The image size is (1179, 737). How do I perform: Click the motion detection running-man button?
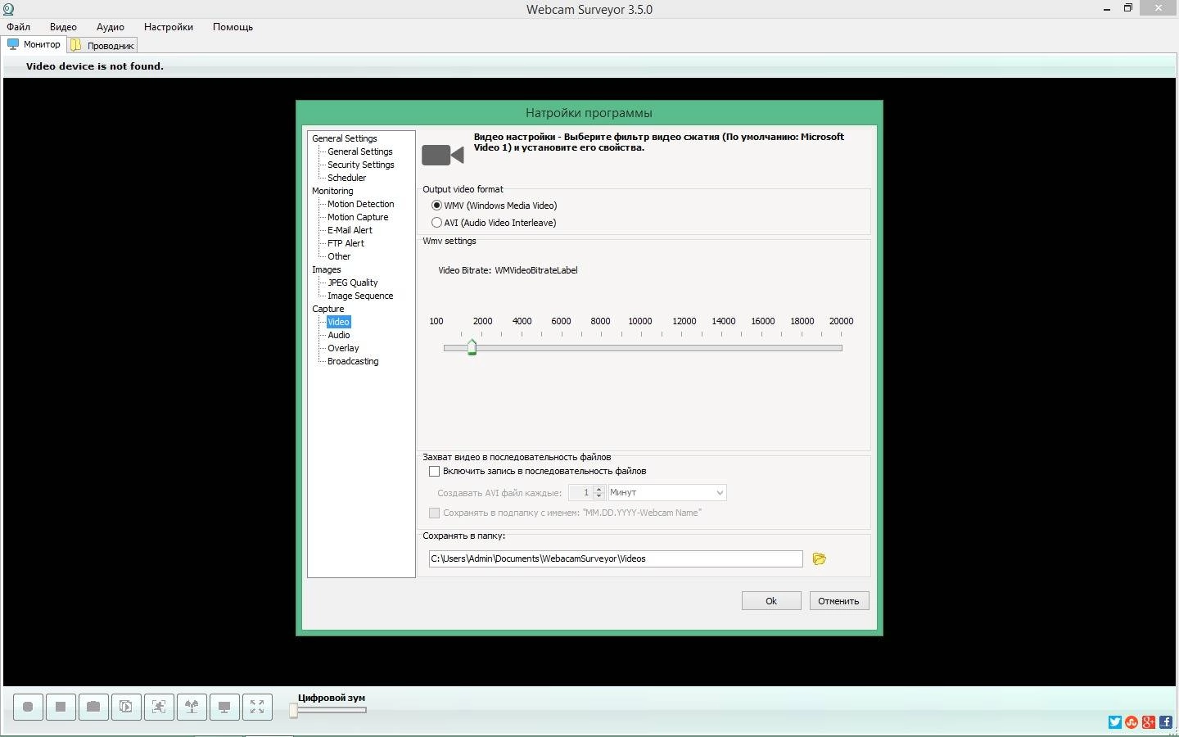pos(159,707)
